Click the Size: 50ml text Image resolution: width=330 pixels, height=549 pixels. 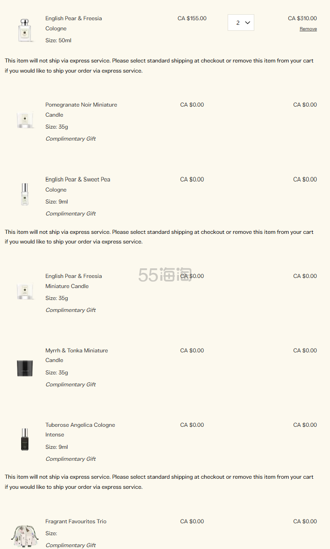pos(58,41)
